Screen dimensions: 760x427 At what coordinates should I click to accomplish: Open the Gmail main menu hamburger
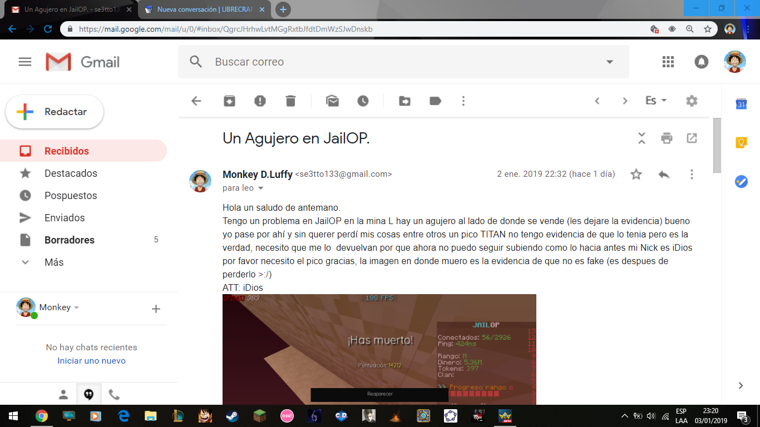[25, 62]
